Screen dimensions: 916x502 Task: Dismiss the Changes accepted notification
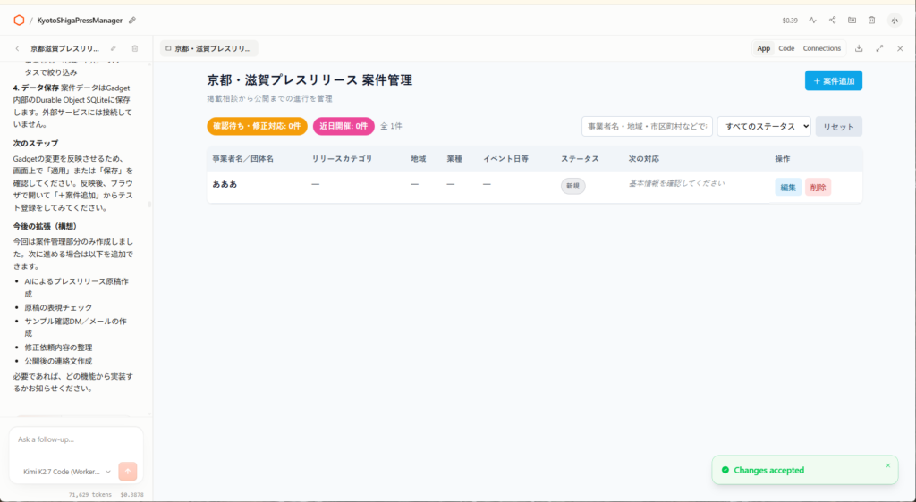pyautogui.click(x=888, y=465)
